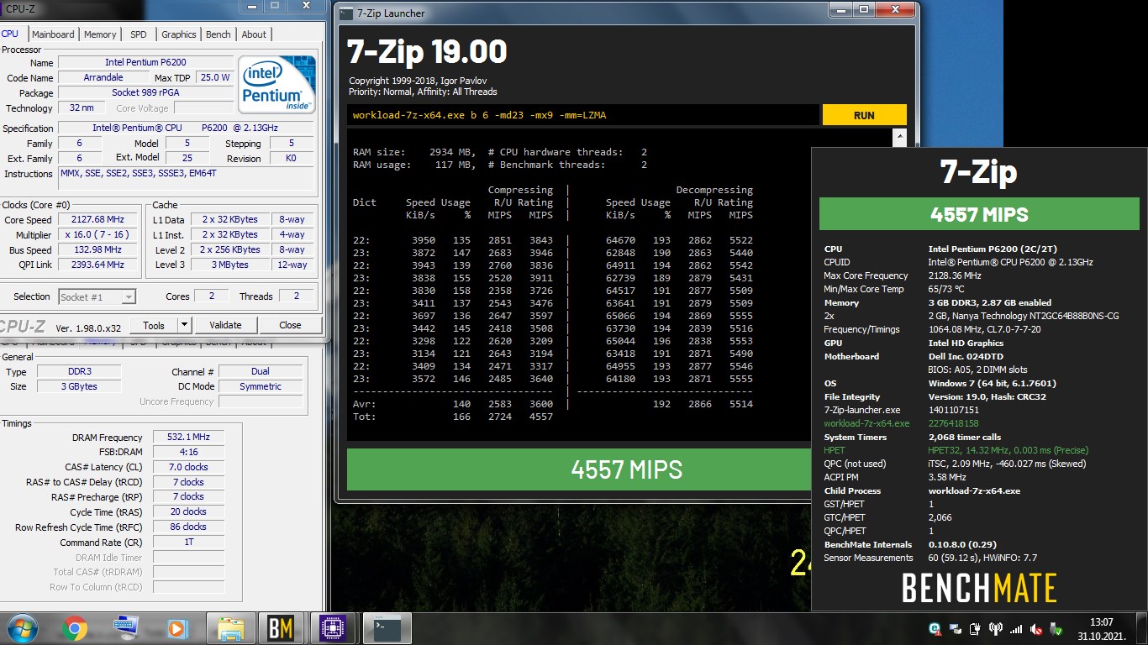
Task: Click the green 4557 MIPS BenchMate score banner
Action: click(979, 214)
